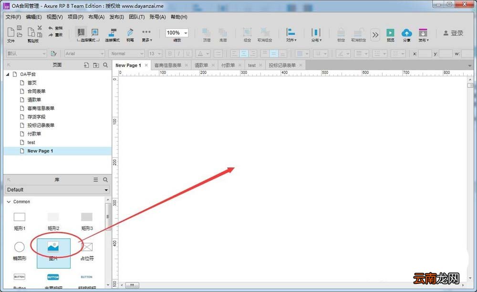Collapse the Common widget section
Image resolution: width=477 pixels, height=292 pixels.
pyautogui.click(x=9, y=202)
